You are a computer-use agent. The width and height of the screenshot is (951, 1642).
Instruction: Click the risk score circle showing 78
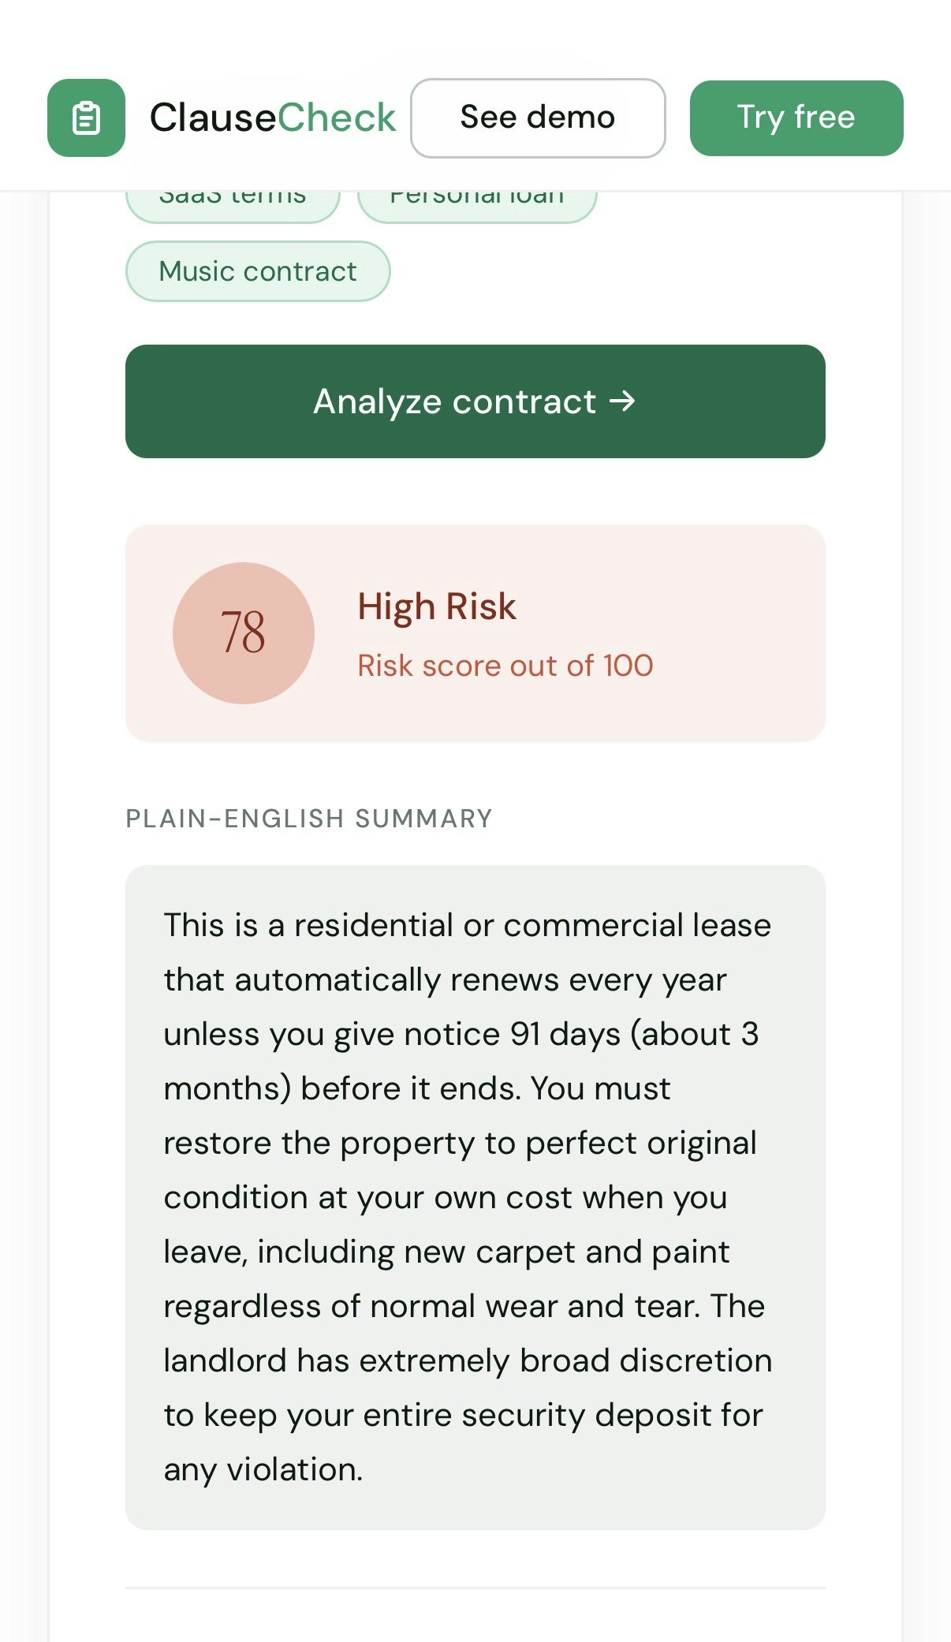pos(243,633)
